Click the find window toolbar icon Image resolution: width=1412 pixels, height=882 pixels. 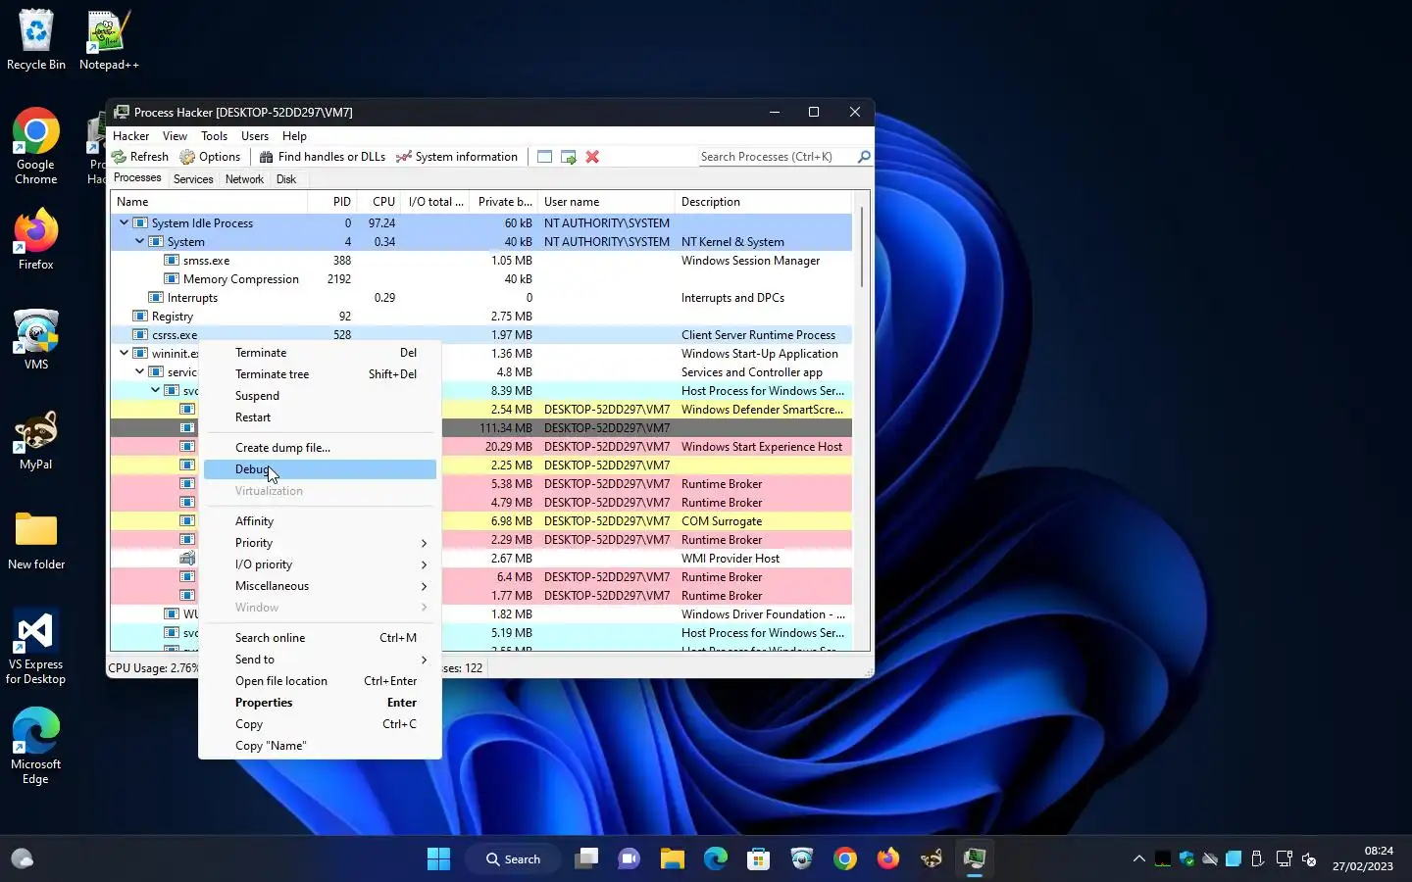[544, 157]
